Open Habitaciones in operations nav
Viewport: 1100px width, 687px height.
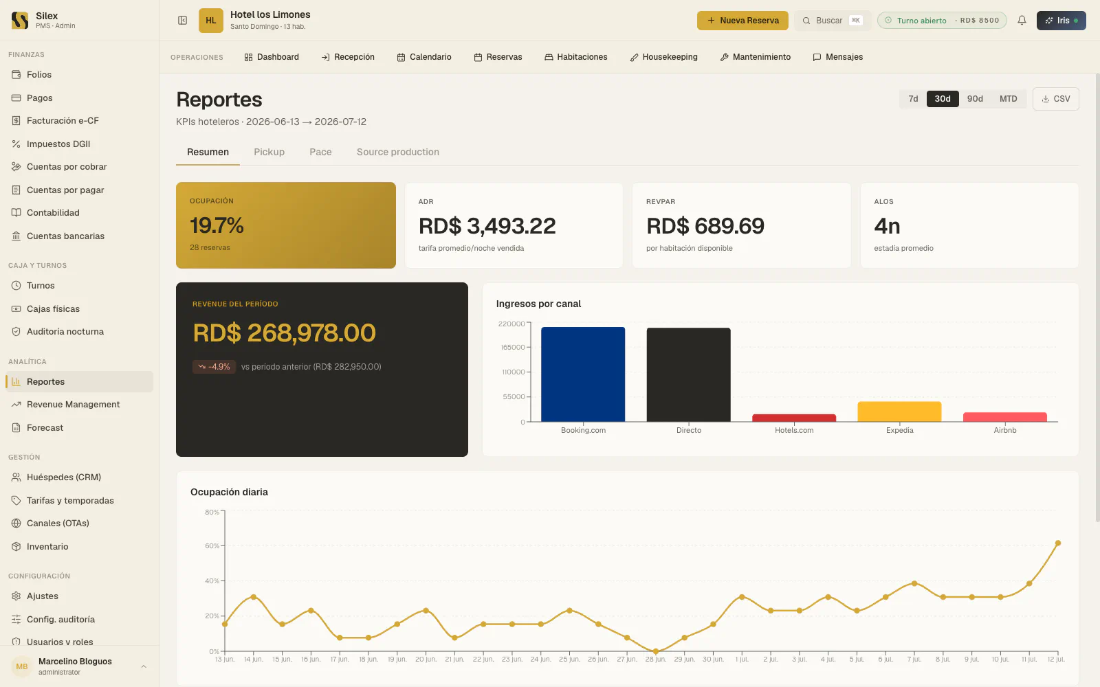[x=576, y=57]
